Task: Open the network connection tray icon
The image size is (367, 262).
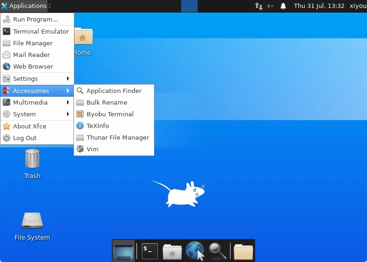Action: [258, 6]
